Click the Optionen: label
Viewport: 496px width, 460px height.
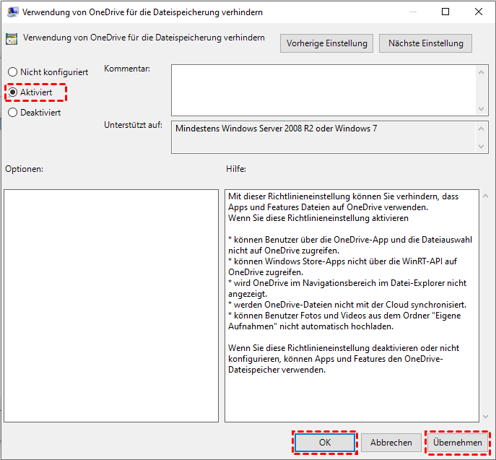(24, 169)
